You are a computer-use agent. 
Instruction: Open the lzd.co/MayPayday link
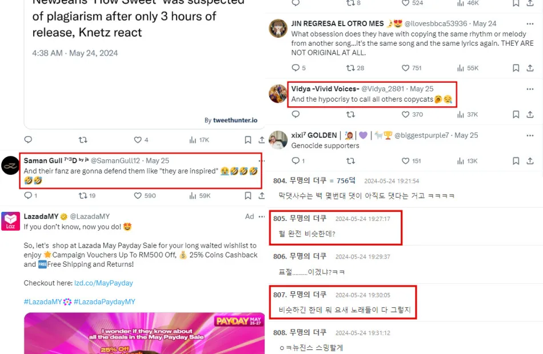click(x=103, y=283)
